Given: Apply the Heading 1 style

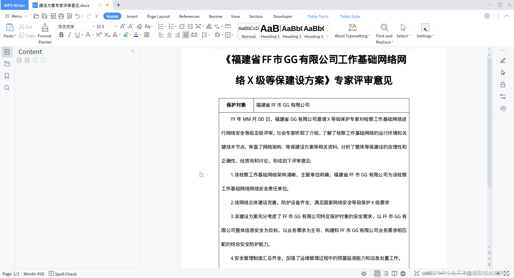Looking at the screenshot, I should pos(270,31).
